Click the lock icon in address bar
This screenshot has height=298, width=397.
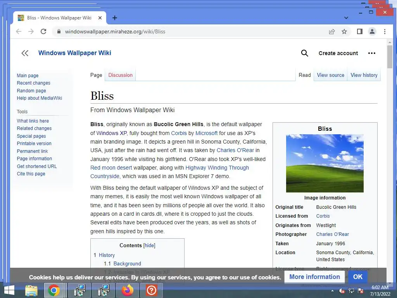[x=59, y=31]
